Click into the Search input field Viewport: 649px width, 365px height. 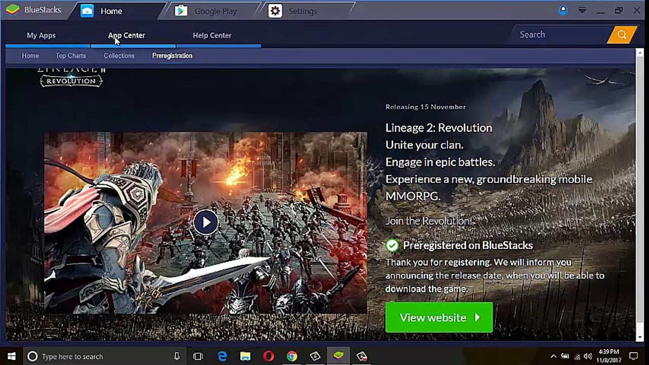point(560,35)
